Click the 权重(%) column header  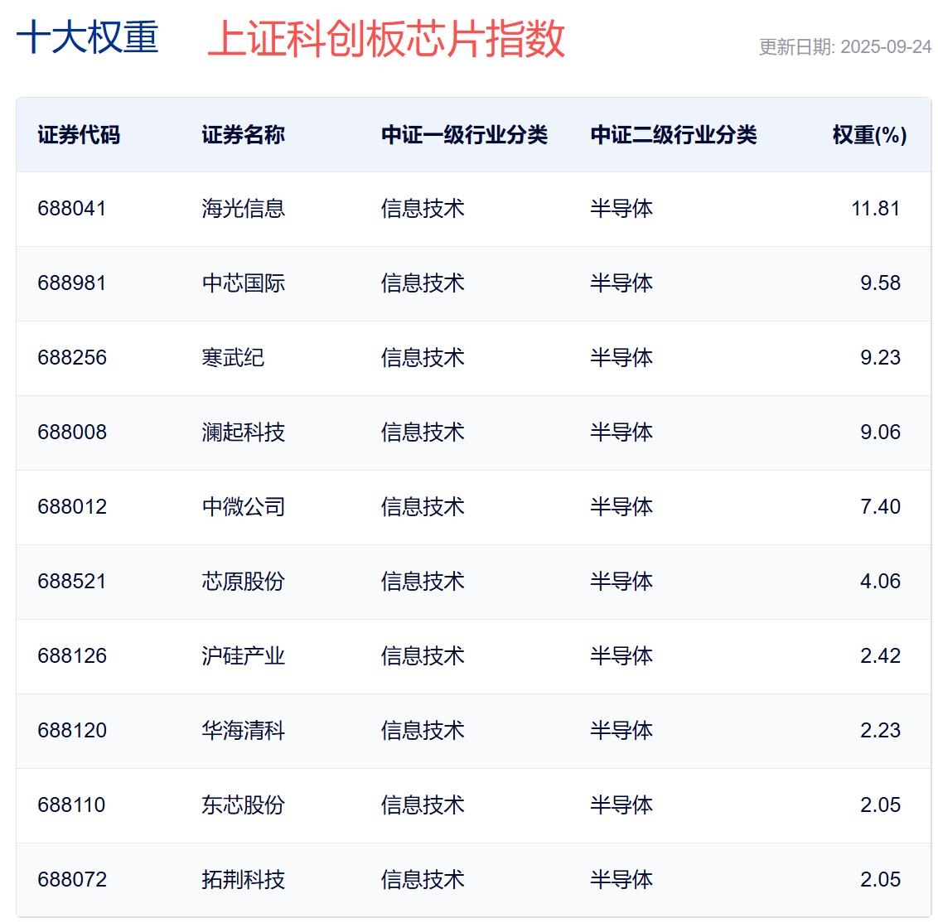click(870, 135)
